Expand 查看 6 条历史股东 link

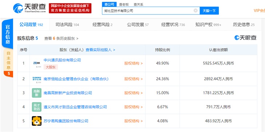coord(62,38)
